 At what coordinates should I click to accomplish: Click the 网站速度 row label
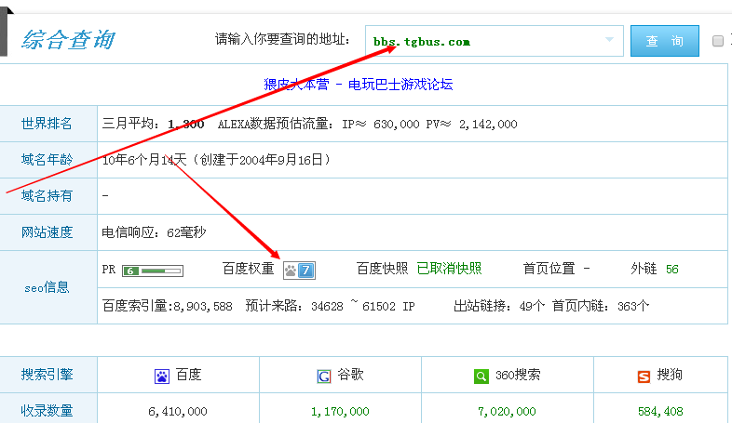tap(47, 232)
